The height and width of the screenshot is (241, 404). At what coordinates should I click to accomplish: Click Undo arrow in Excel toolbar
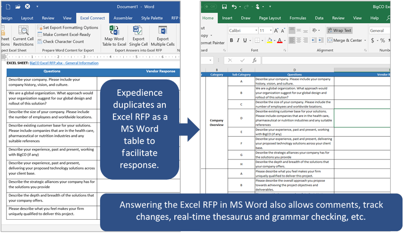tap(234, 7)
